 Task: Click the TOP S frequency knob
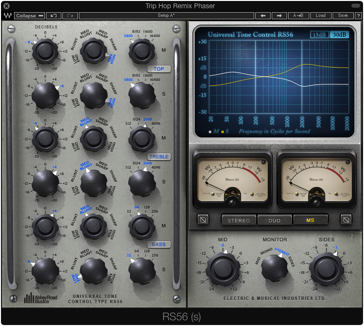click(x=142, y=95)
